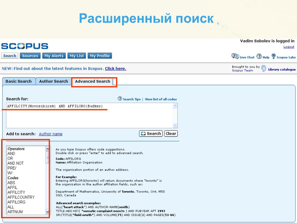Viewport: 297px width, 223px height.
Task: Switch to the Author Search tab
Action: point(53,81)
